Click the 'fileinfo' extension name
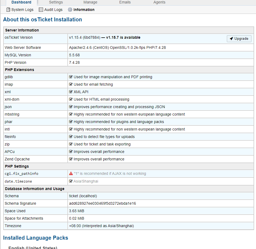 pos(10,137)
